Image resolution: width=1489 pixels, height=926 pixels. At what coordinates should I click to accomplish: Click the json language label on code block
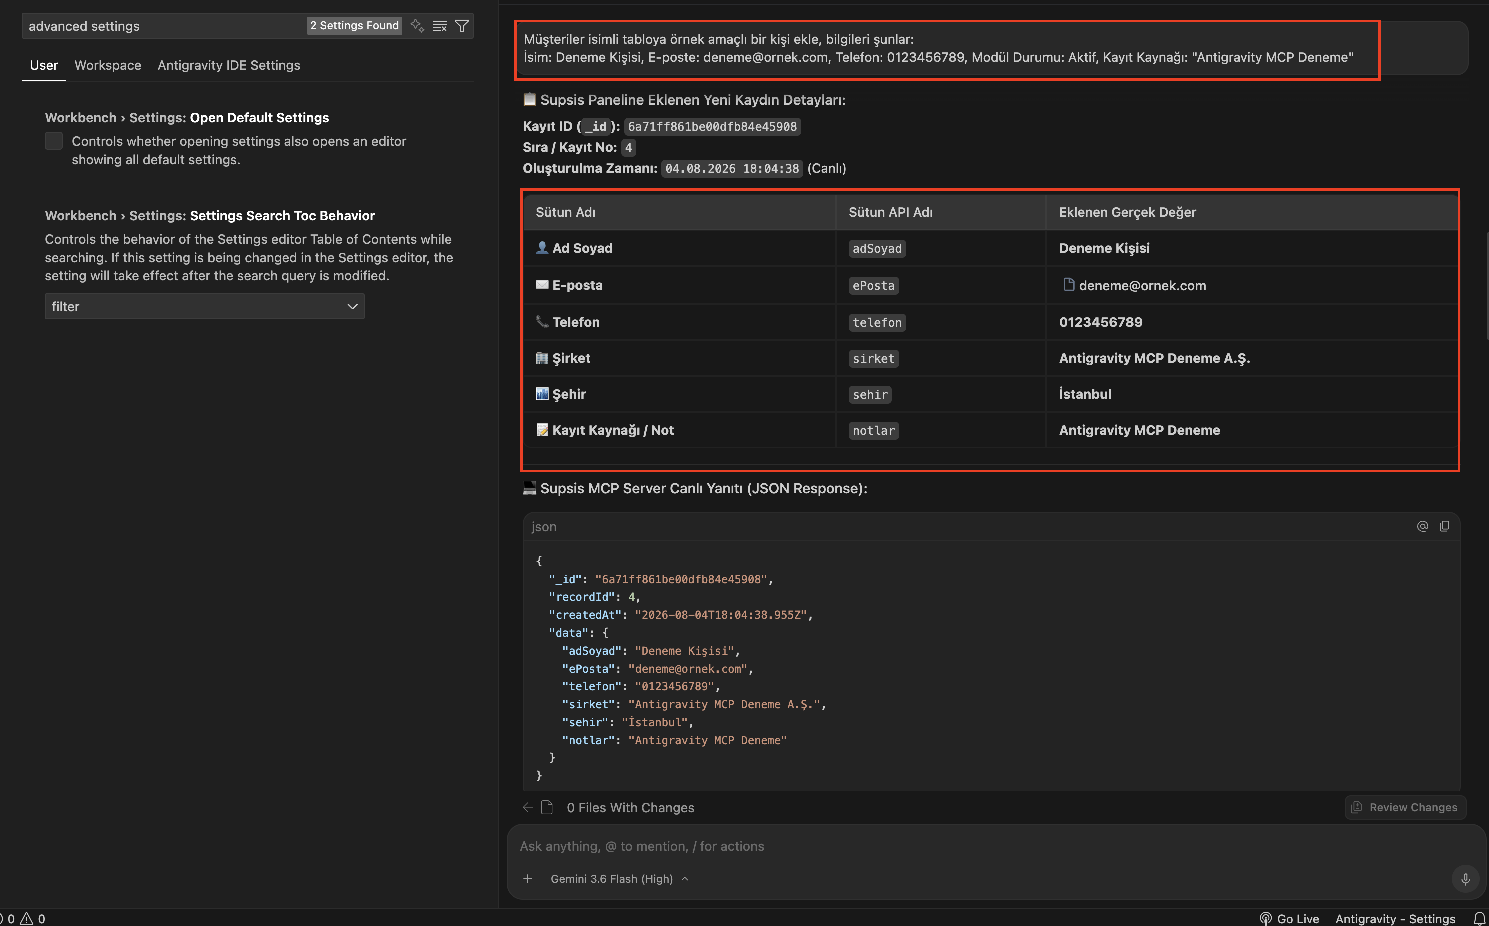[x=543, y=527]
